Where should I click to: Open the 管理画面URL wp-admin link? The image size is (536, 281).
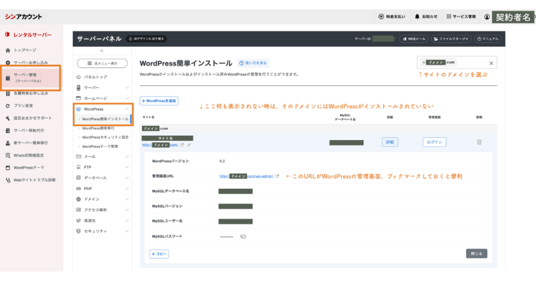[x=246, y=177]
